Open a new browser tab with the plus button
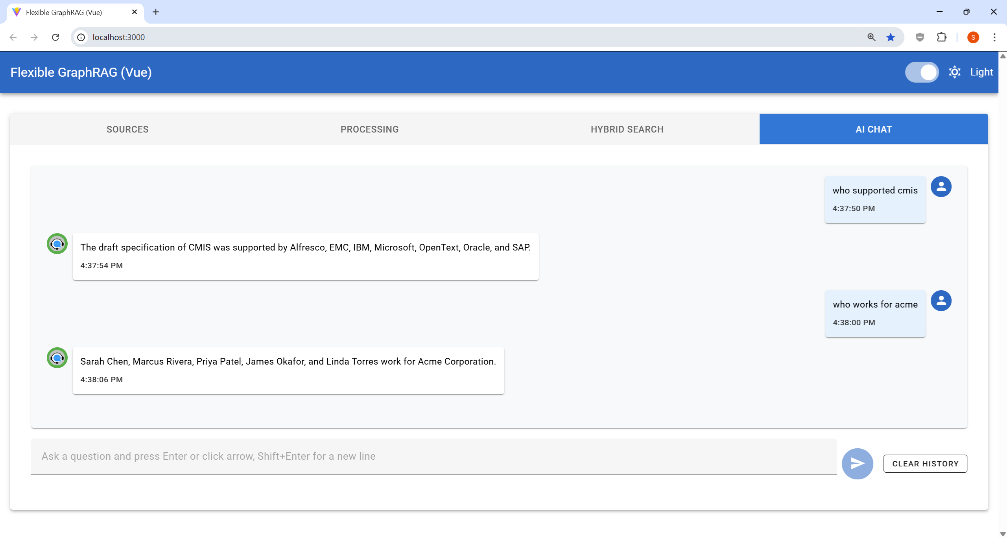 coord(156,12)
